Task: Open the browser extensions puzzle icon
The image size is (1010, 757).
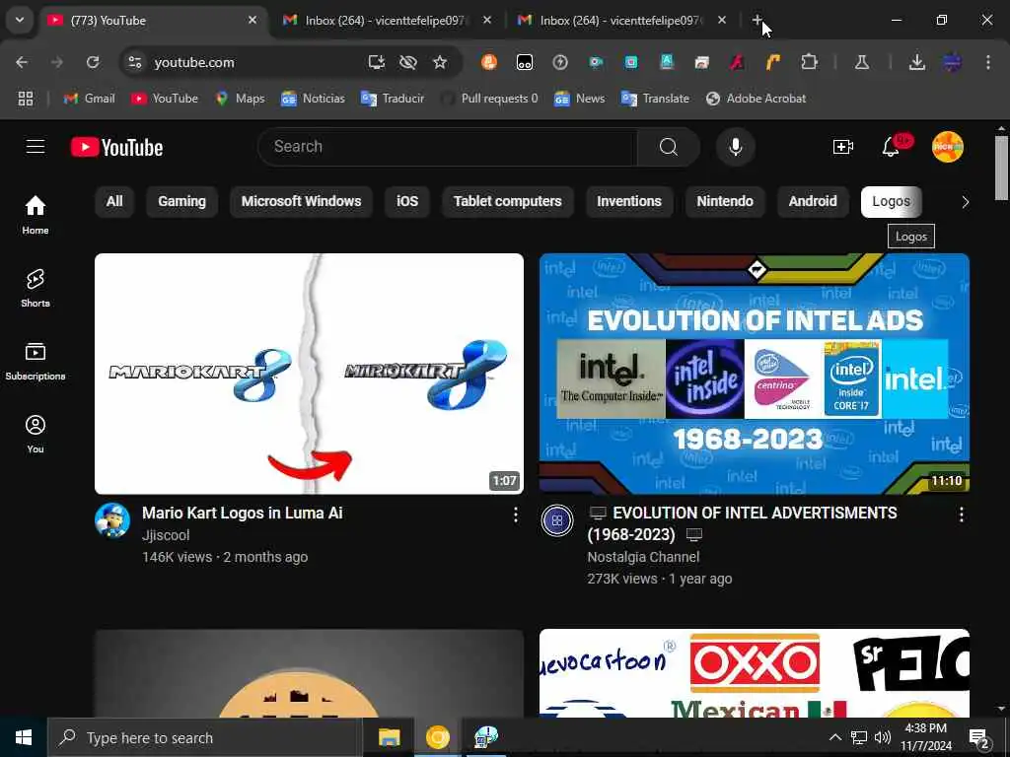Action: pyautogui.click(x=809, y=62)
